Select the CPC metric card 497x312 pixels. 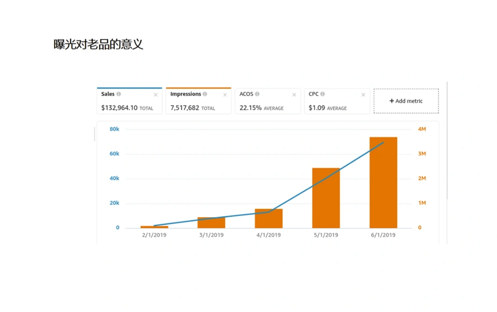coord(337,101)
